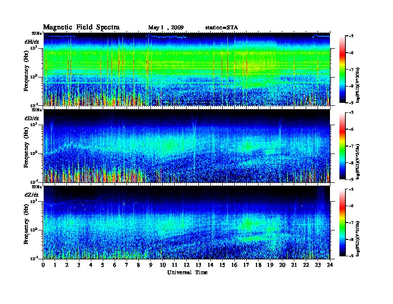The image size is (393, 304).
Task: Click the color bar beside dZ/dt panel
Action: (x=342, y=223)
